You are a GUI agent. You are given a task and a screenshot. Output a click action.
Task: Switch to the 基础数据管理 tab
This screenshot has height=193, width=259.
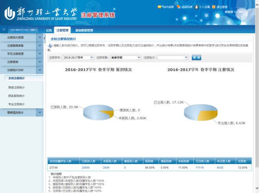click(84, 31)
